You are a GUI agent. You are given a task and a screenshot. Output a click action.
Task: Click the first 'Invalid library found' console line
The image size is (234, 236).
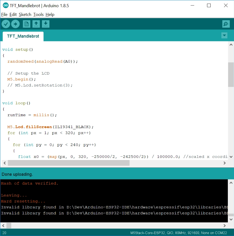coord(114,207)
